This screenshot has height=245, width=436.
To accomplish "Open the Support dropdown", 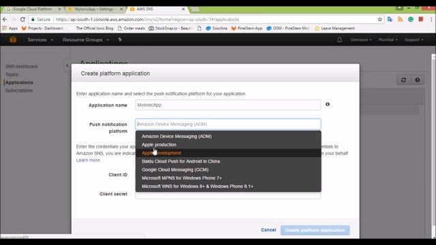I will click(414, 39).
